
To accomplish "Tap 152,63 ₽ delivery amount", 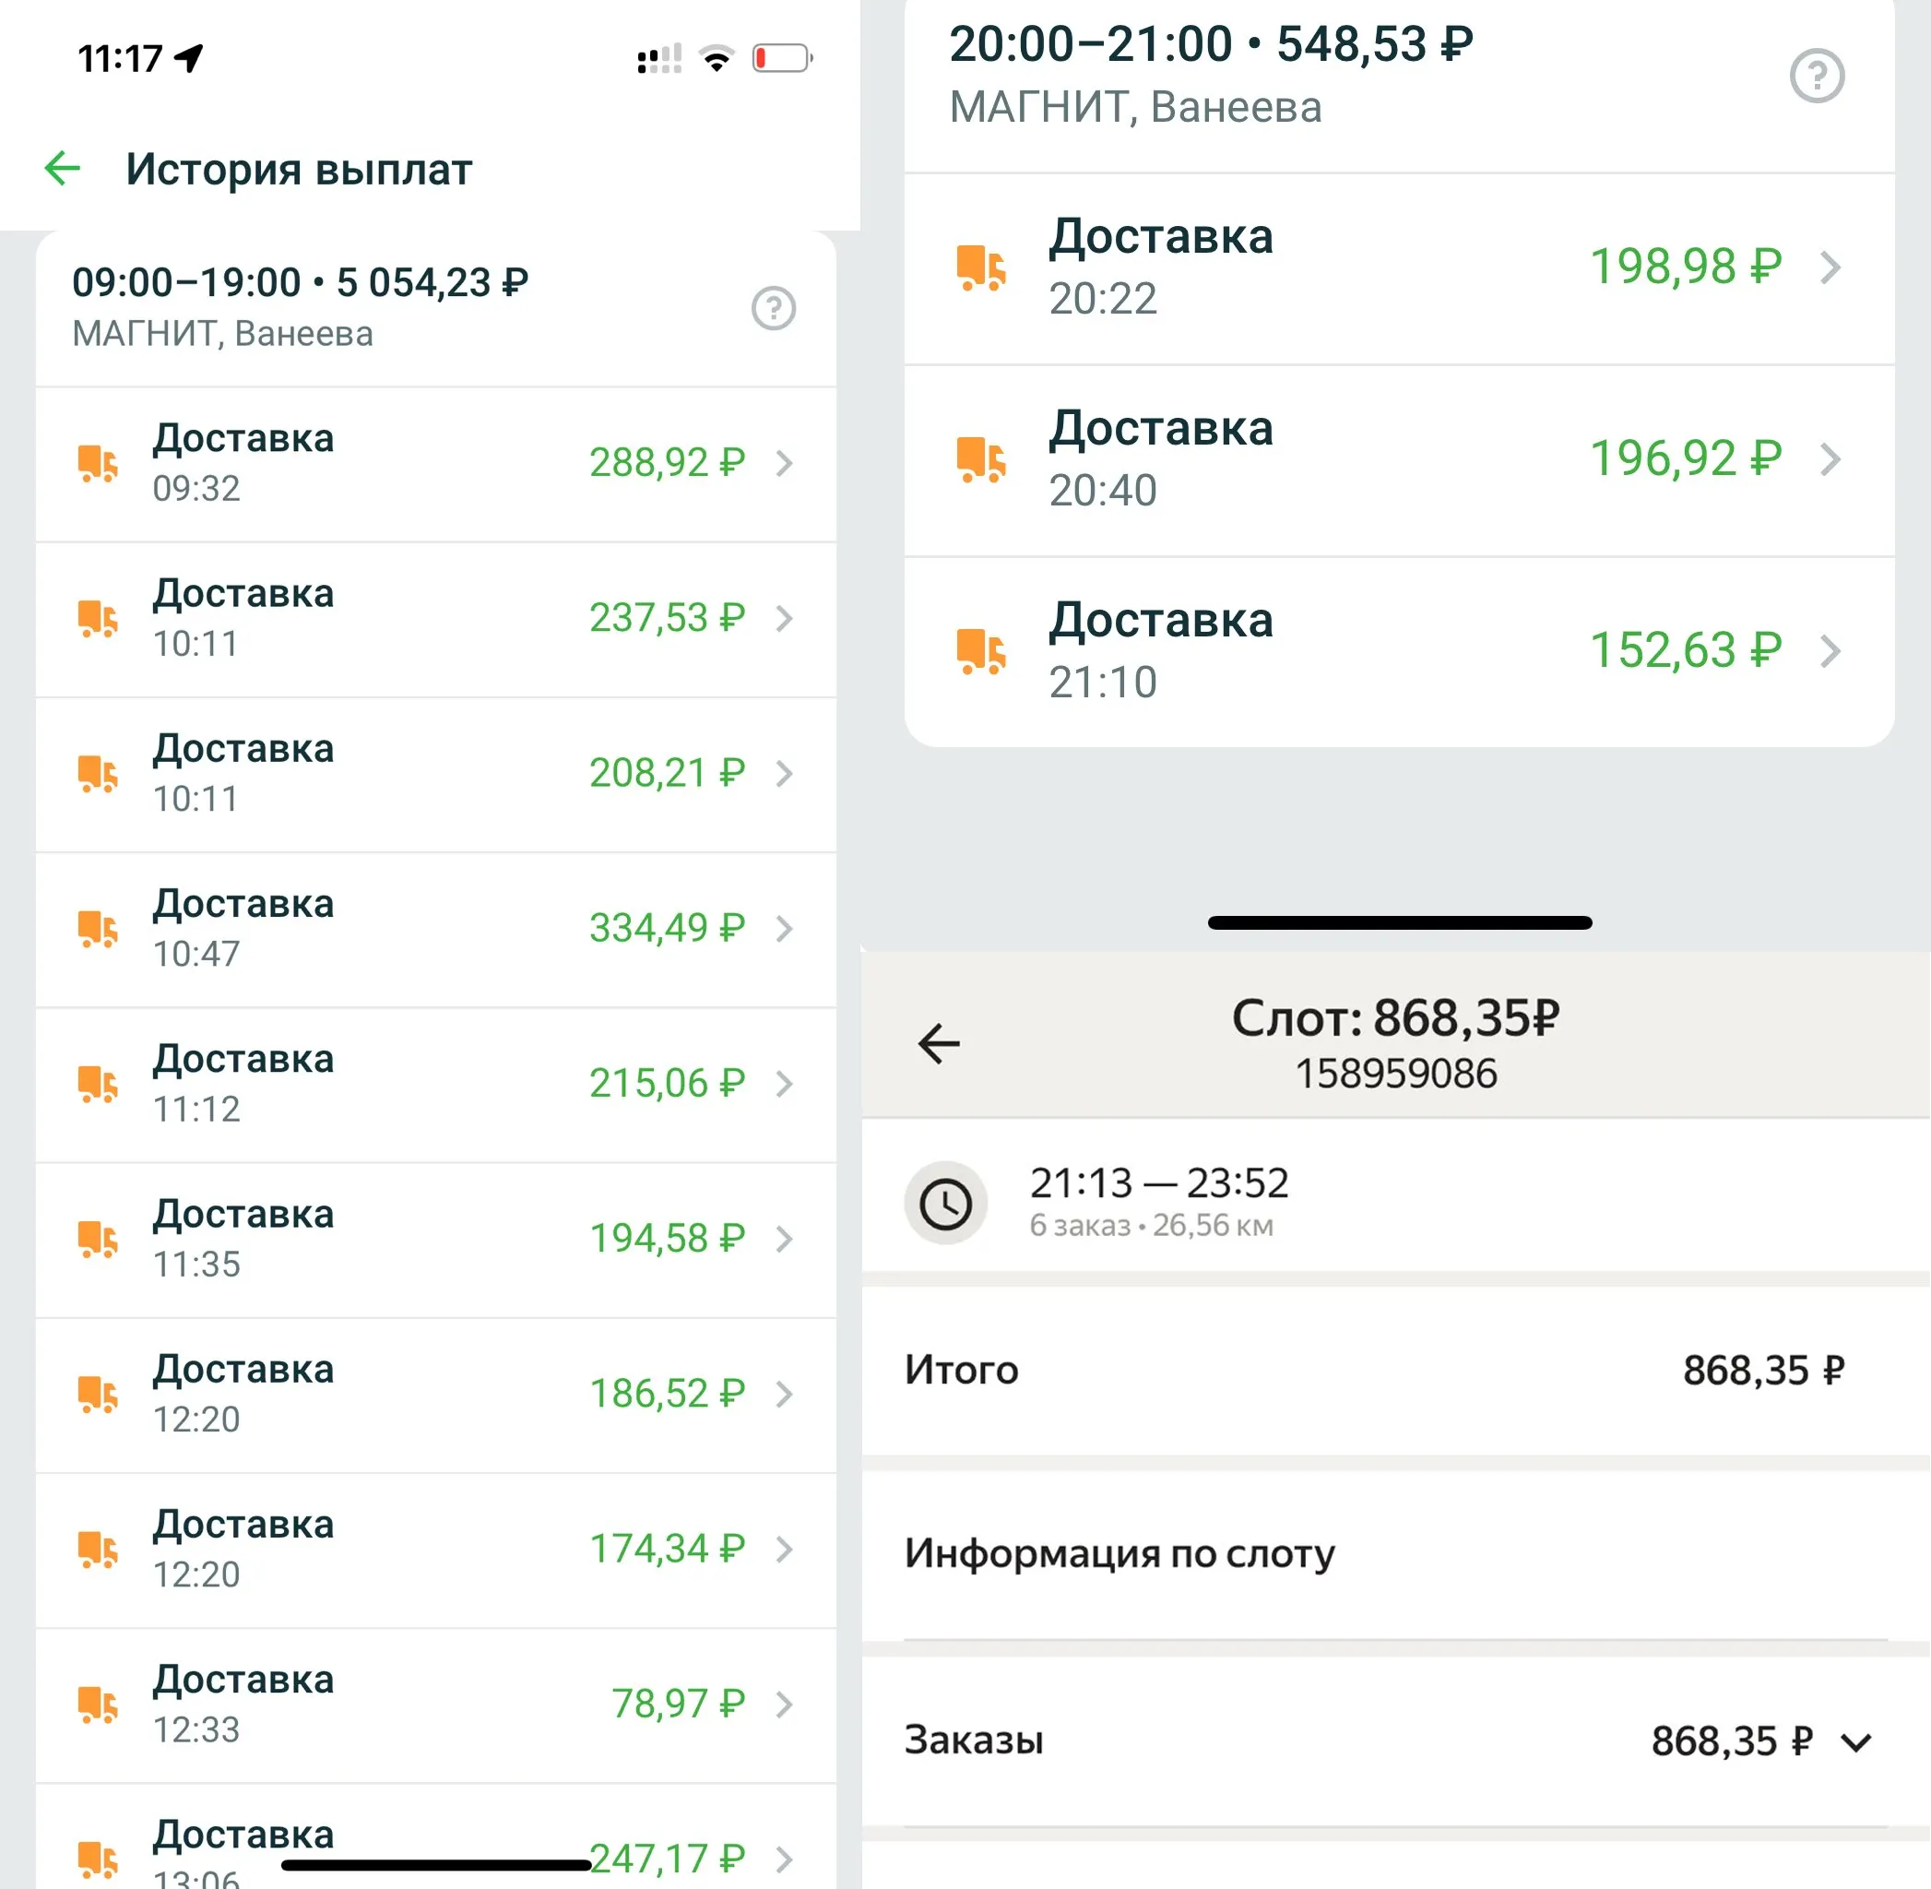I will 1685,652.
